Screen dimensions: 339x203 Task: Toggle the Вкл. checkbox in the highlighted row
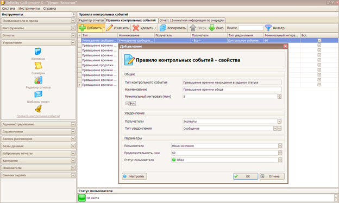319,40
